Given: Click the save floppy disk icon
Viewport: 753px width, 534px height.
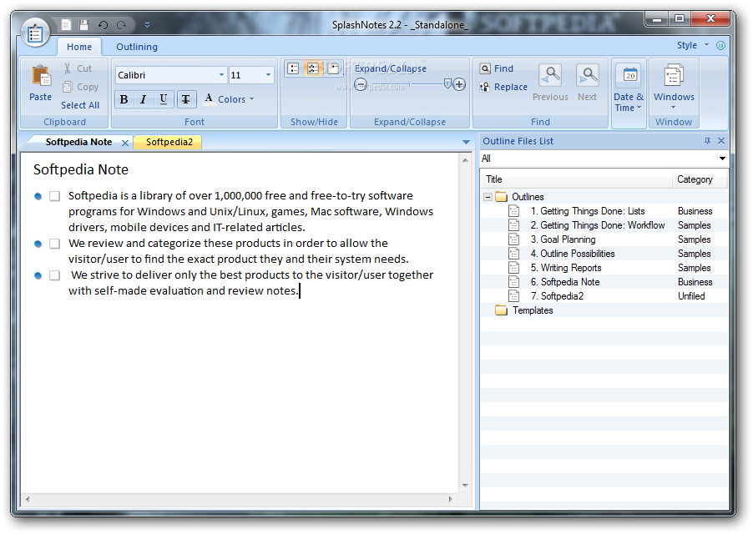Looking at the screenshot, I should coord(84,24).
